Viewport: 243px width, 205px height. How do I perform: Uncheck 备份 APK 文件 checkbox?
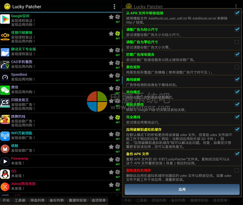pyautogui.click(x=237, y=154)
